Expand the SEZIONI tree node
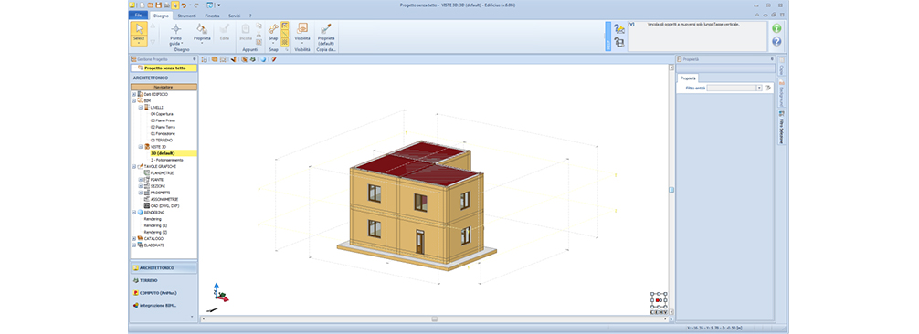The image size is (919, 334). pos(140,186)
